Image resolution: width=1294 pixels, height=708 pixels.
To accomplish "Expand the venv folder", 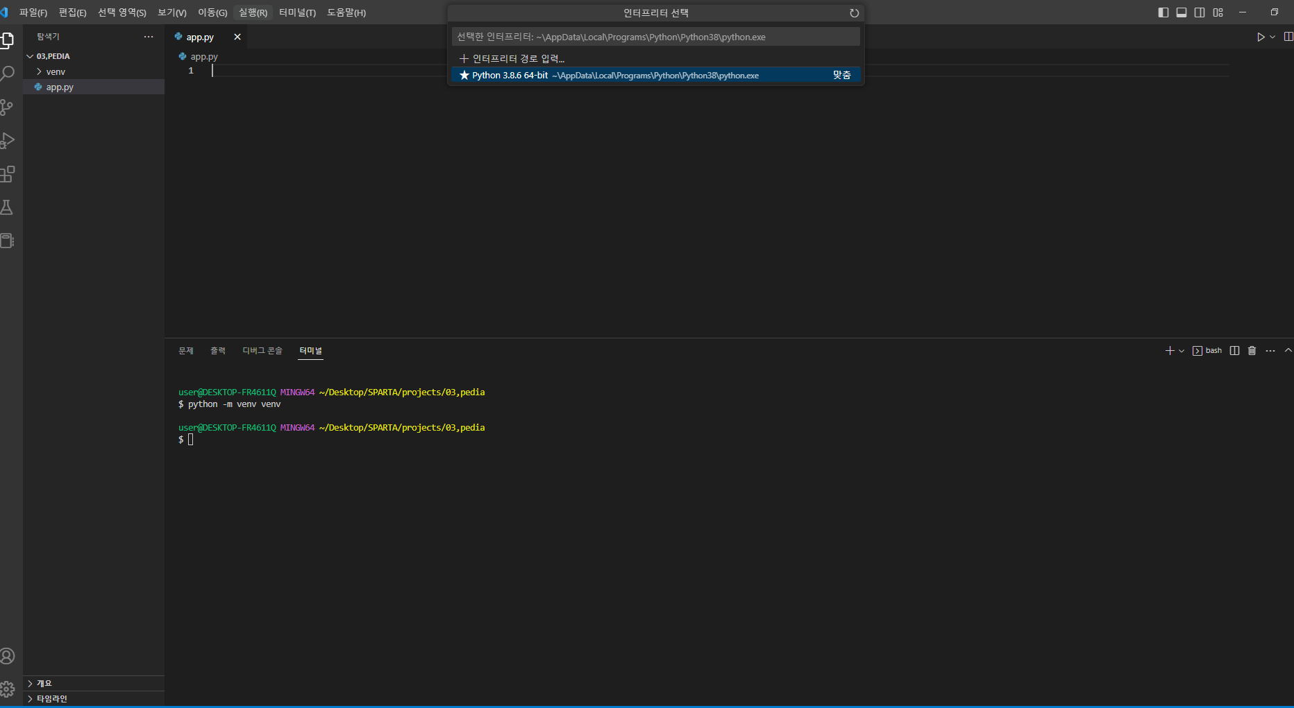I will click(94, 71).
